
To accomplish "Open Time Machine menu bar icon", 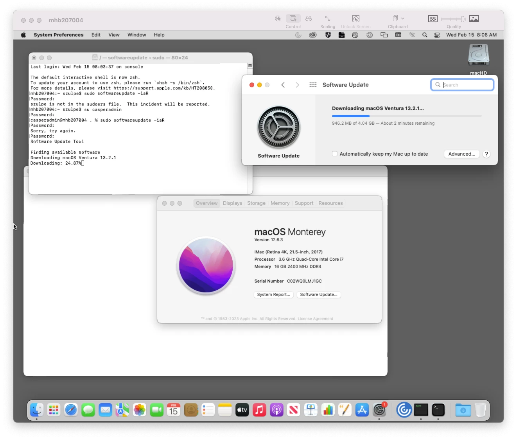I will (x=370, y=35).
